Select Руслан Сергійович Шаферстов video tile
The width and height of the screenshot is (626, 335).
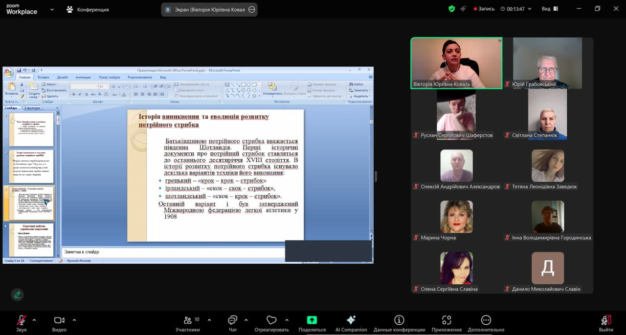point(456,115)
